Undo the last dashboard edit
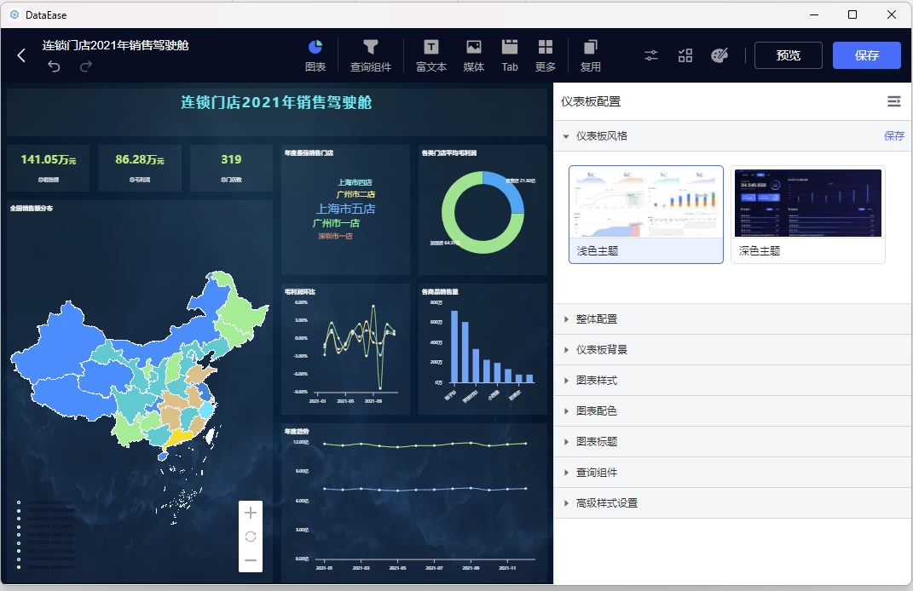 tap(54, 66)
